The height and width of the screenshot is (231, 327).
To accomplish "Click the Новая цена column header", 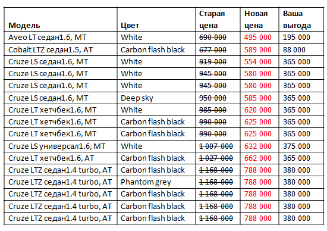I will [256, 20].
